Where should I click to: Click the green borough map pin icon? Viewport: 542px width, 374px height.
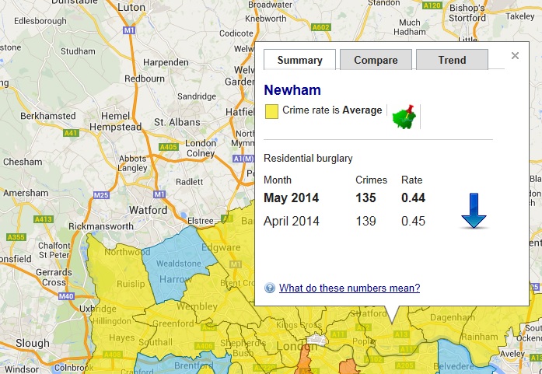click(x=404, y=115)
